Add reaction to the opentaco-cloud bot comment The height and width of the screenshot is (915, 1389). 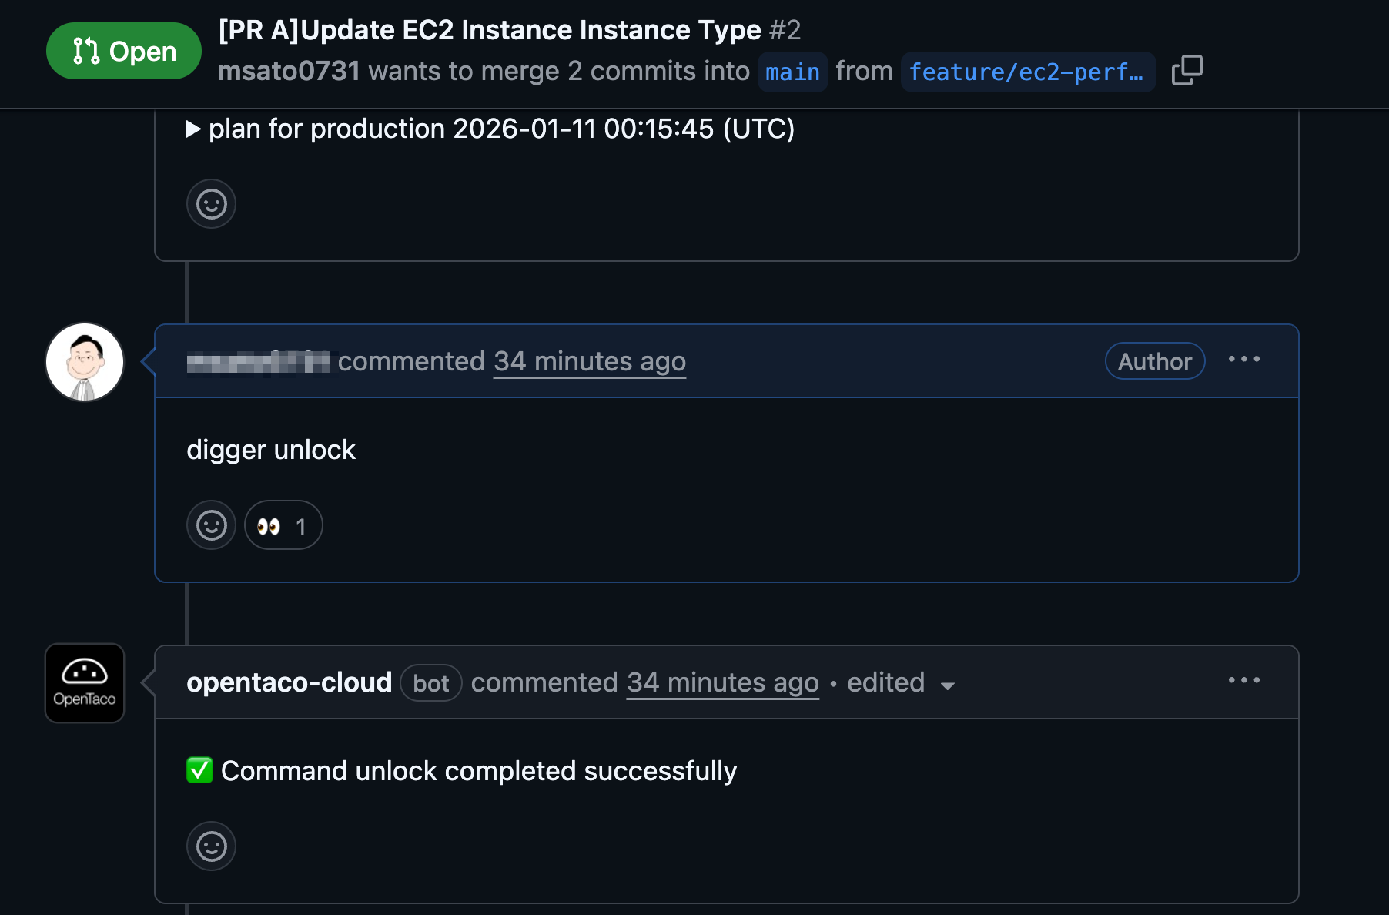(x=211, y=846)
